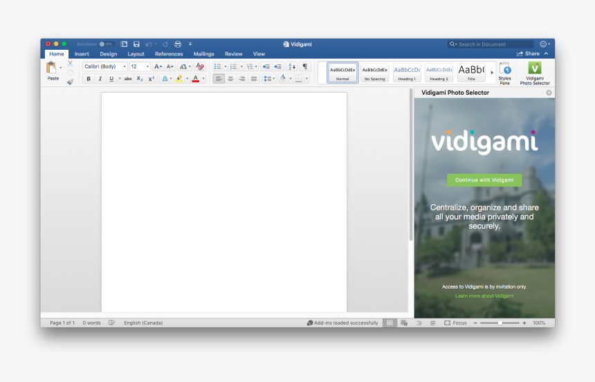Center align the text
Image resolution: width=595 pixels, height=382 pixels.
point(230,79)
